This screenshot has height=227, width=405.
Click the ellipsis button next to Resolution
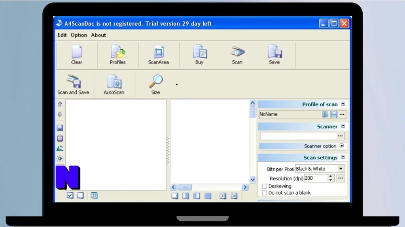point(341,178)
